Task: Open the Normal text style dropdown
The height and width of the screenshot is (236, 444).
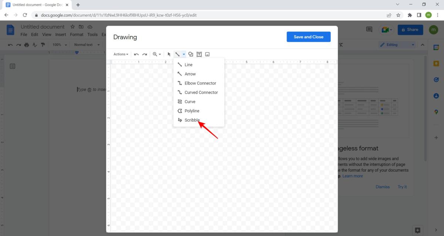Action: (87, 45)
